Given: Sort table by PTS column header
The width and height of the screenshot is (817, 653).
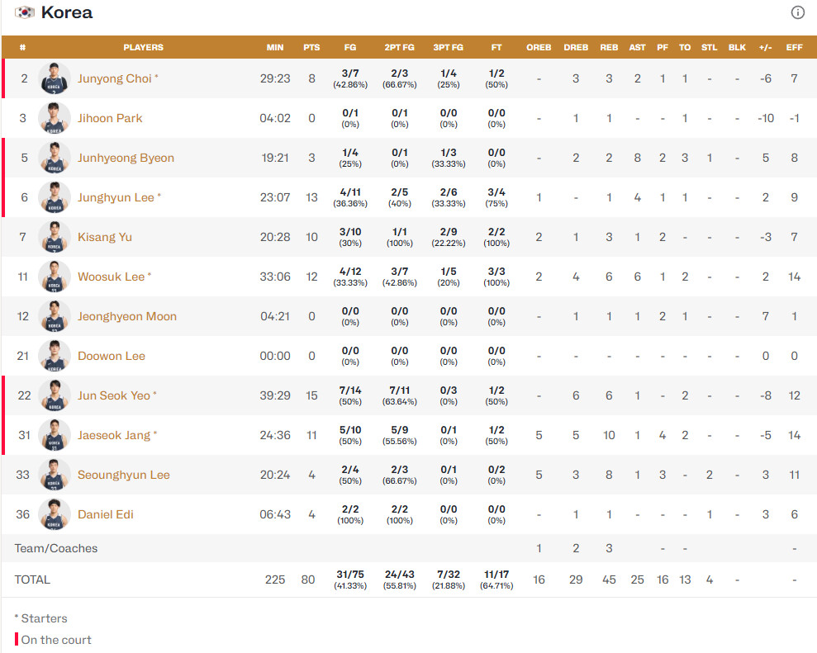Looking at the screenshot, I should (311, 47).
